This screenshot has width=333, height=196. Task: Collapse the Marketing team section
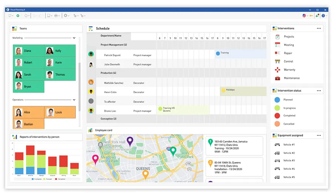tap(74, 38)
